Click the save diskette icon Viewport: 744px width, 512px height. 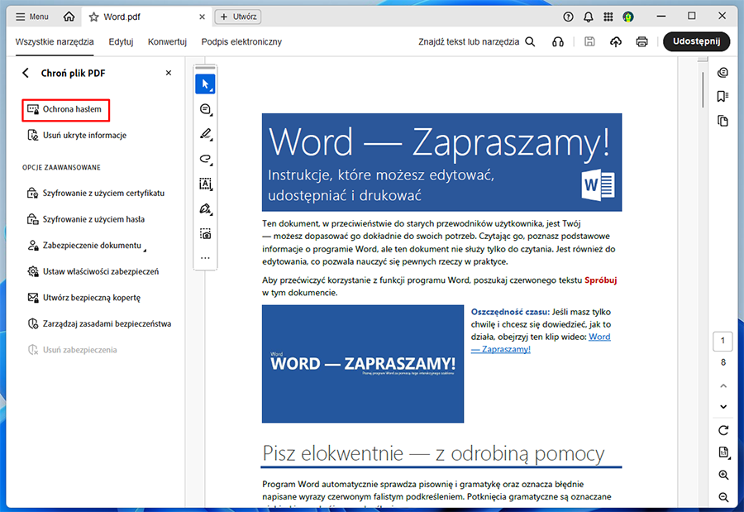(x=589, y=42)
